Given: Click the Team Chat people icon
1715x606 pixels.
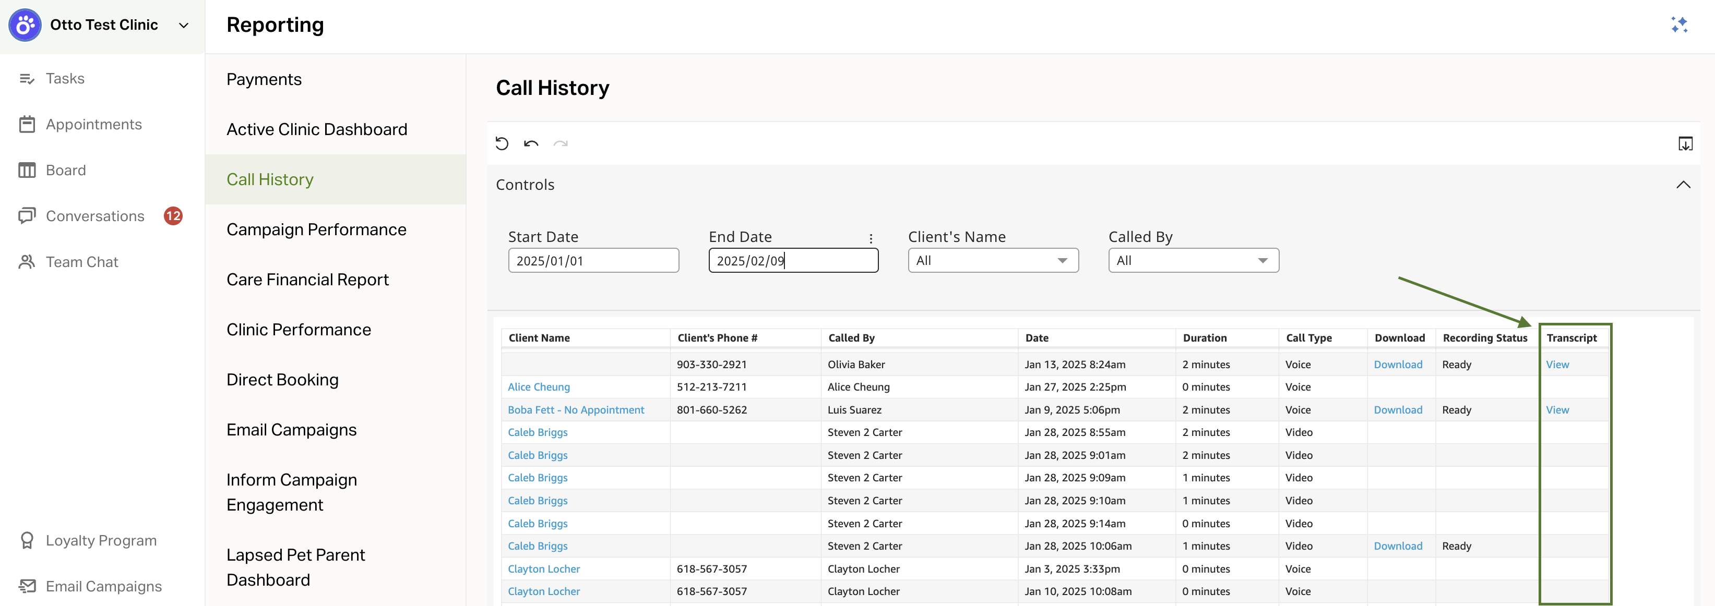Looking at the screenshot, I should tap(27, 262).
